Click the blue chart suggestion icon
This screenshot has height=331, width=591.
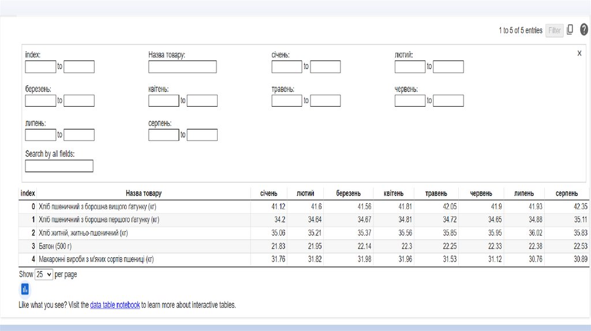[25, 289]
